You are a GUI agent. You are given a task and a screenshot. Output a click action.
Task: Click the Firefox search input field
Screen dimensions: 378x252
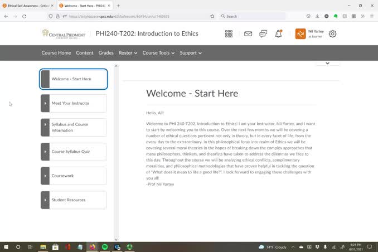pyautogui.click(x=251, y=16)
